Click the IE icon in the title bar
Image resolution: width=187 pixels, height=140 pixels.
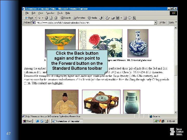tap(24, 9)
